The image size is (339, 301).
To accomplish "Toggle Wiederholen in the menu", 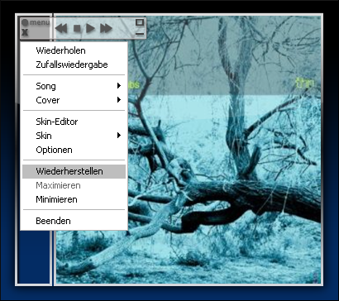I will pyautogui.click(x=74, y=50).
